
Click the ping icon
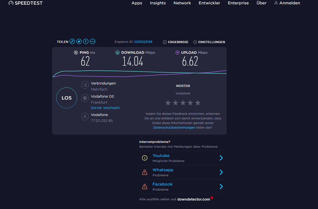pos(76,52)
